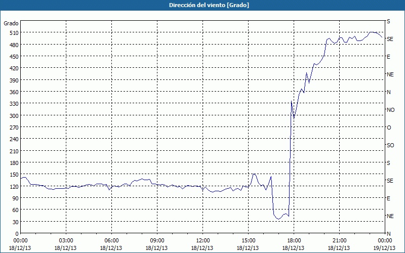Click the "12:00" time axis label
405x253 pixels.
(203, 241)
